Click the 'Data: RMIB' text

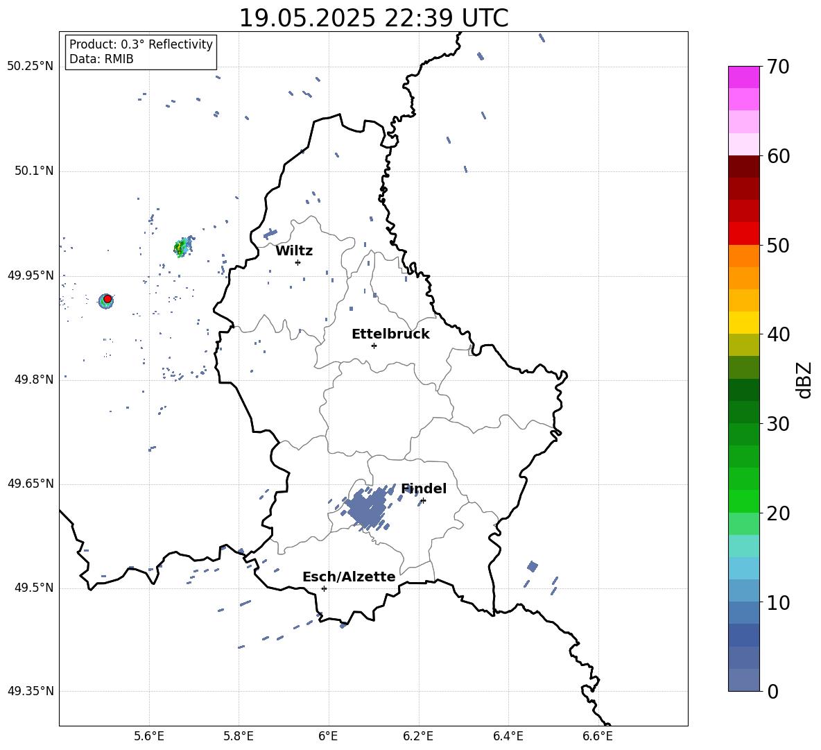coord(101,59)
